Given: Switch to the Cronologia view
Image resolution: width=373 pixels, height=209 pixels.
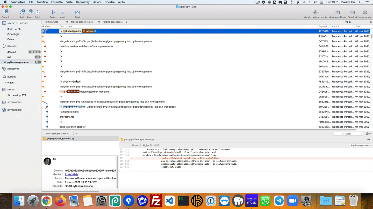Looking at the screenshot, I should (13, 34).
